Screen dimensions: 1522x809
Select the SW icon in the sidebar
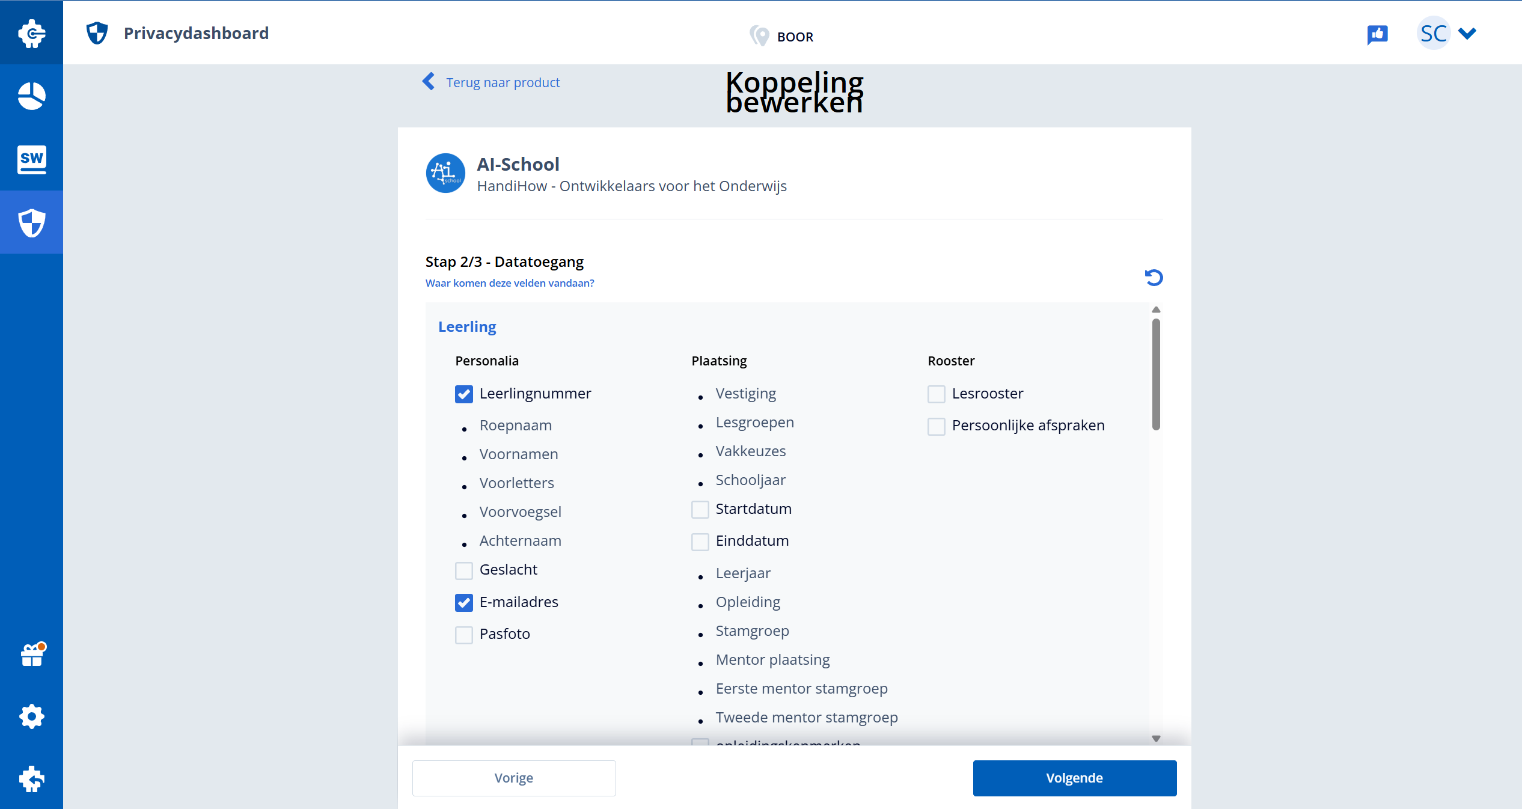pyautogui.click(x=31, y=159)
